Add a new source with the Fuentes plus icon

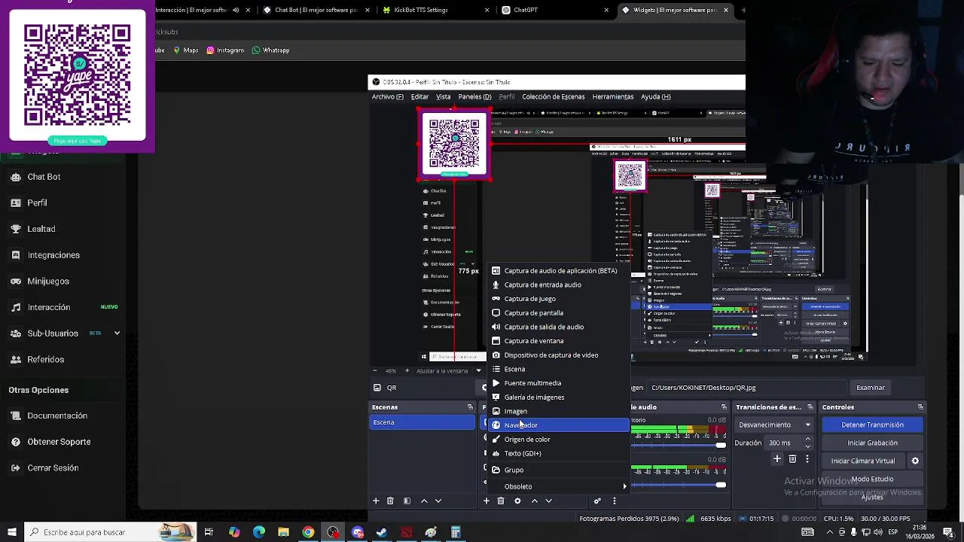click(487, 501)
